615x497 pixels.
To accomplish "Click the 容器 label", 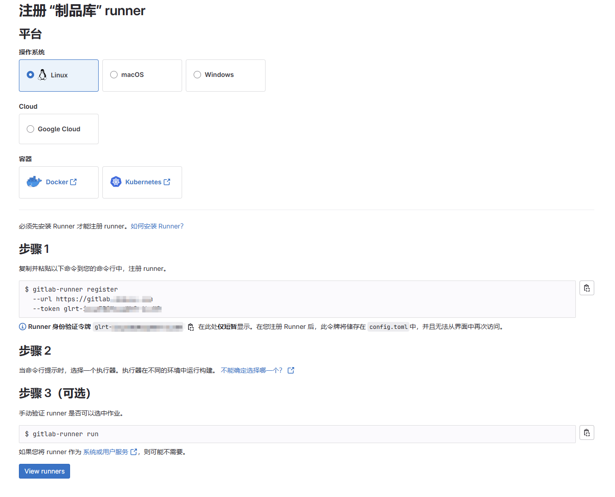I will (25, 159).
